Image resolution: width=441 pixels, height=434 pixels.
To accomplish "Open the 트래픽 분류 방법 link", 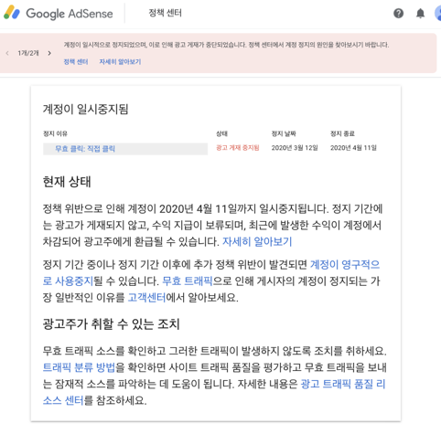I will 79,367.
